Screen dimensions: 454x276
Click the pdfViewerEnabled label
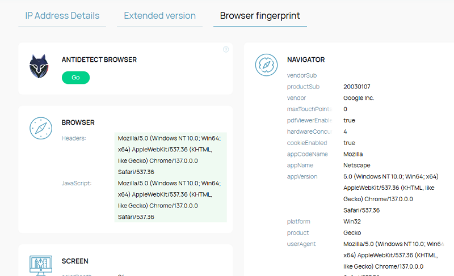[309, 121]
